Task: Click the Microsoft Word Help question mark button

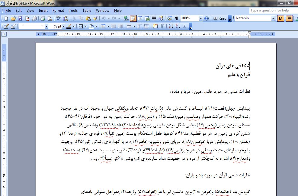Action: pos(207,18)
